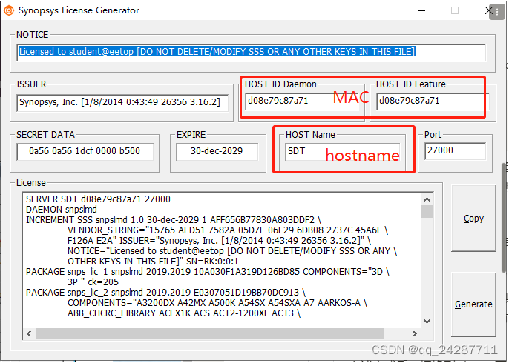Click the Synopsys License Generator title icon

tap(9, 10)
